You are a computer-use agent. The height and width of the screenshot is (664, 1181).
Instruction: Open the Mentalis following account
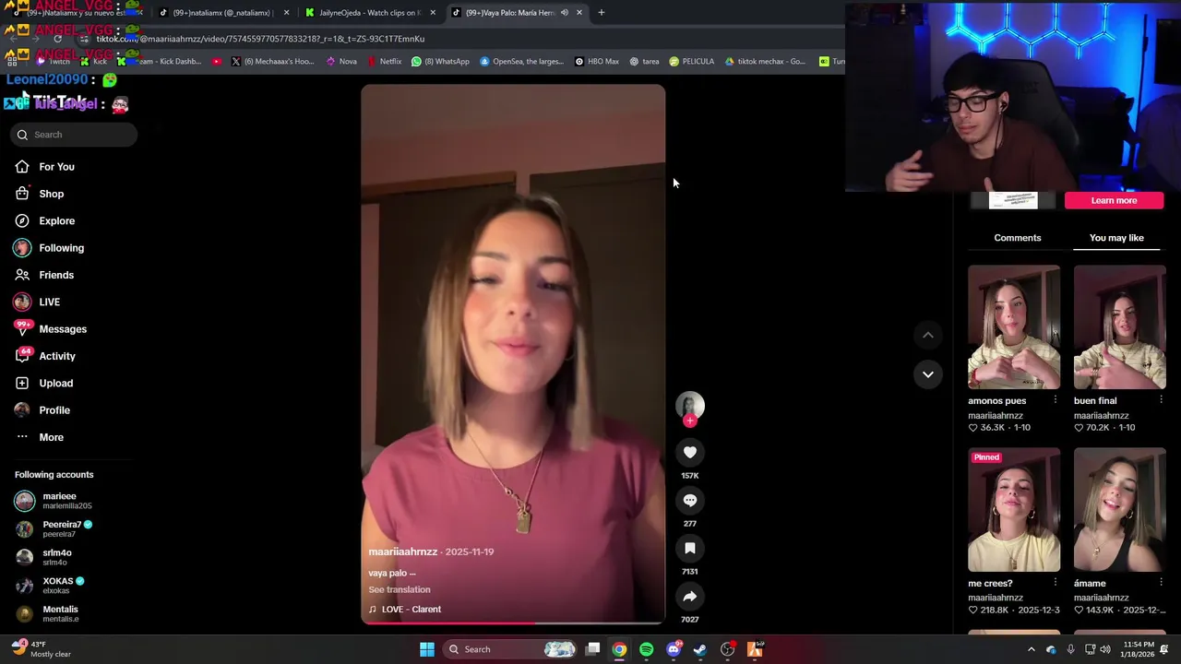point(48,614)
